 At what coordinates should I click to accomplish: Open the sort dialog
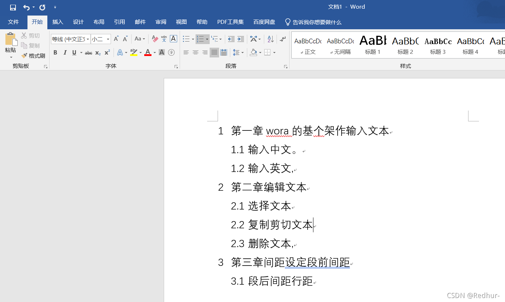click(270, 39)
